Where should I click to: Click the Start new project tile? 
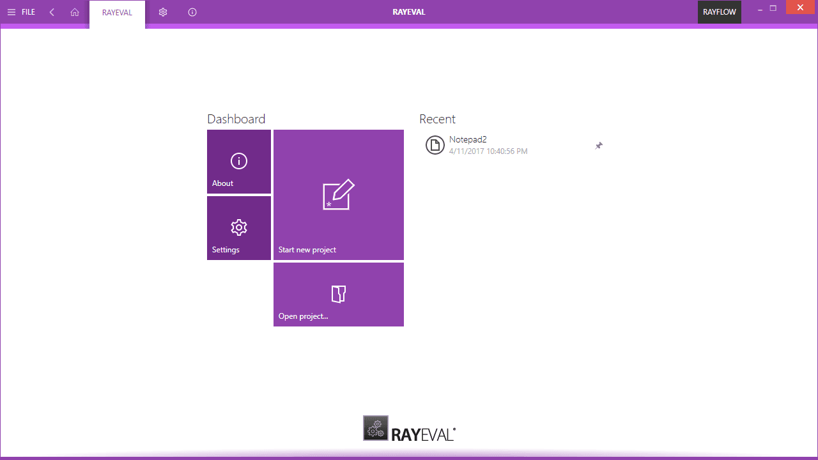click(x=339, y=195)
